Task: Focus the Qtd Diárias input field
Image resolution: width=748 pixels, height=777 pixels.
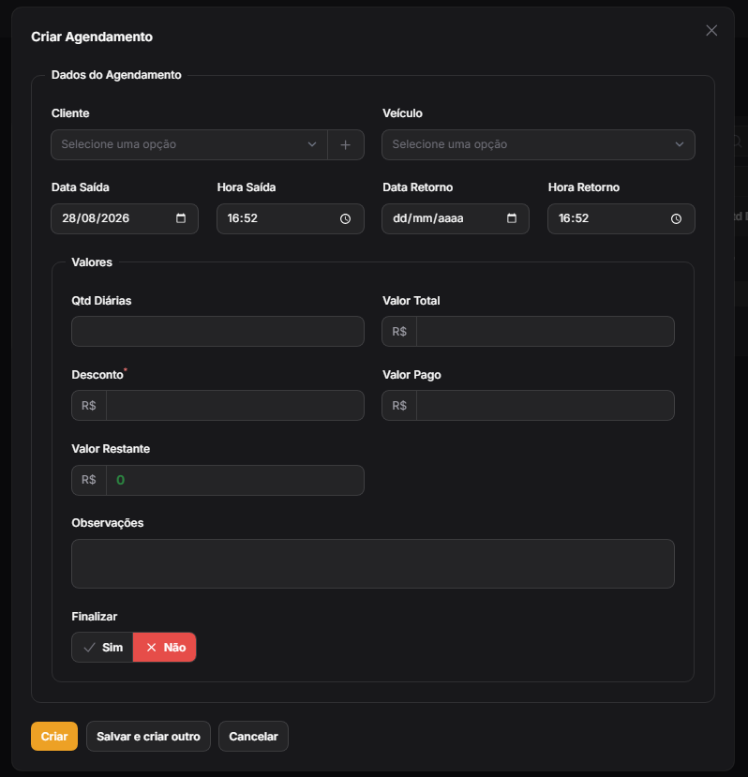Action: [x=217, y=332]
